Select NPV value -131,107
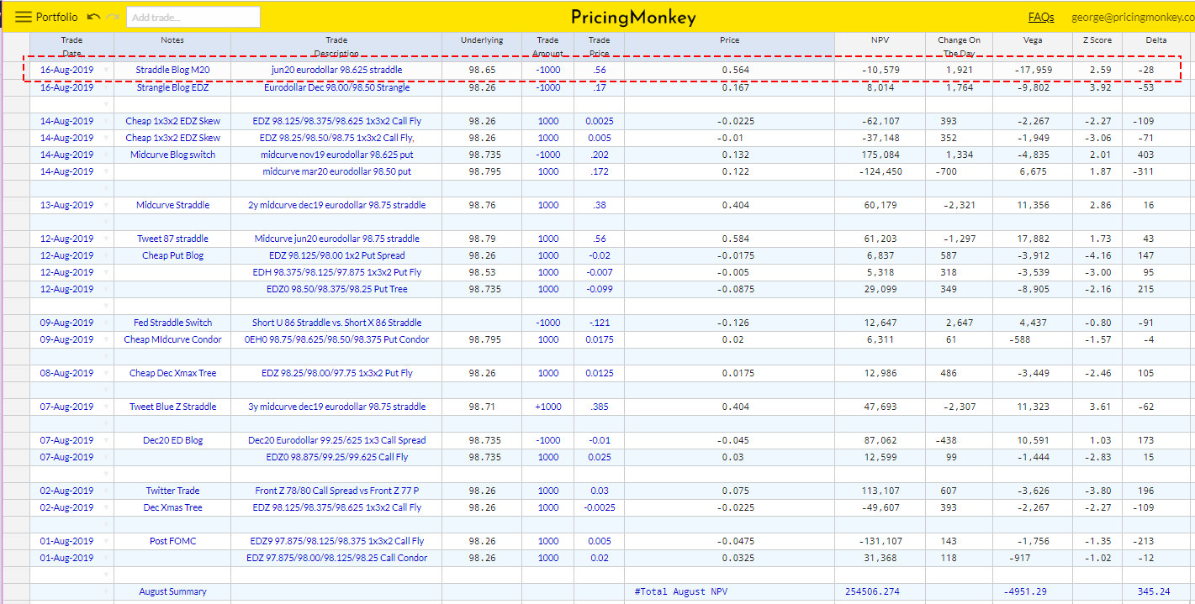 tap(879, 541)
